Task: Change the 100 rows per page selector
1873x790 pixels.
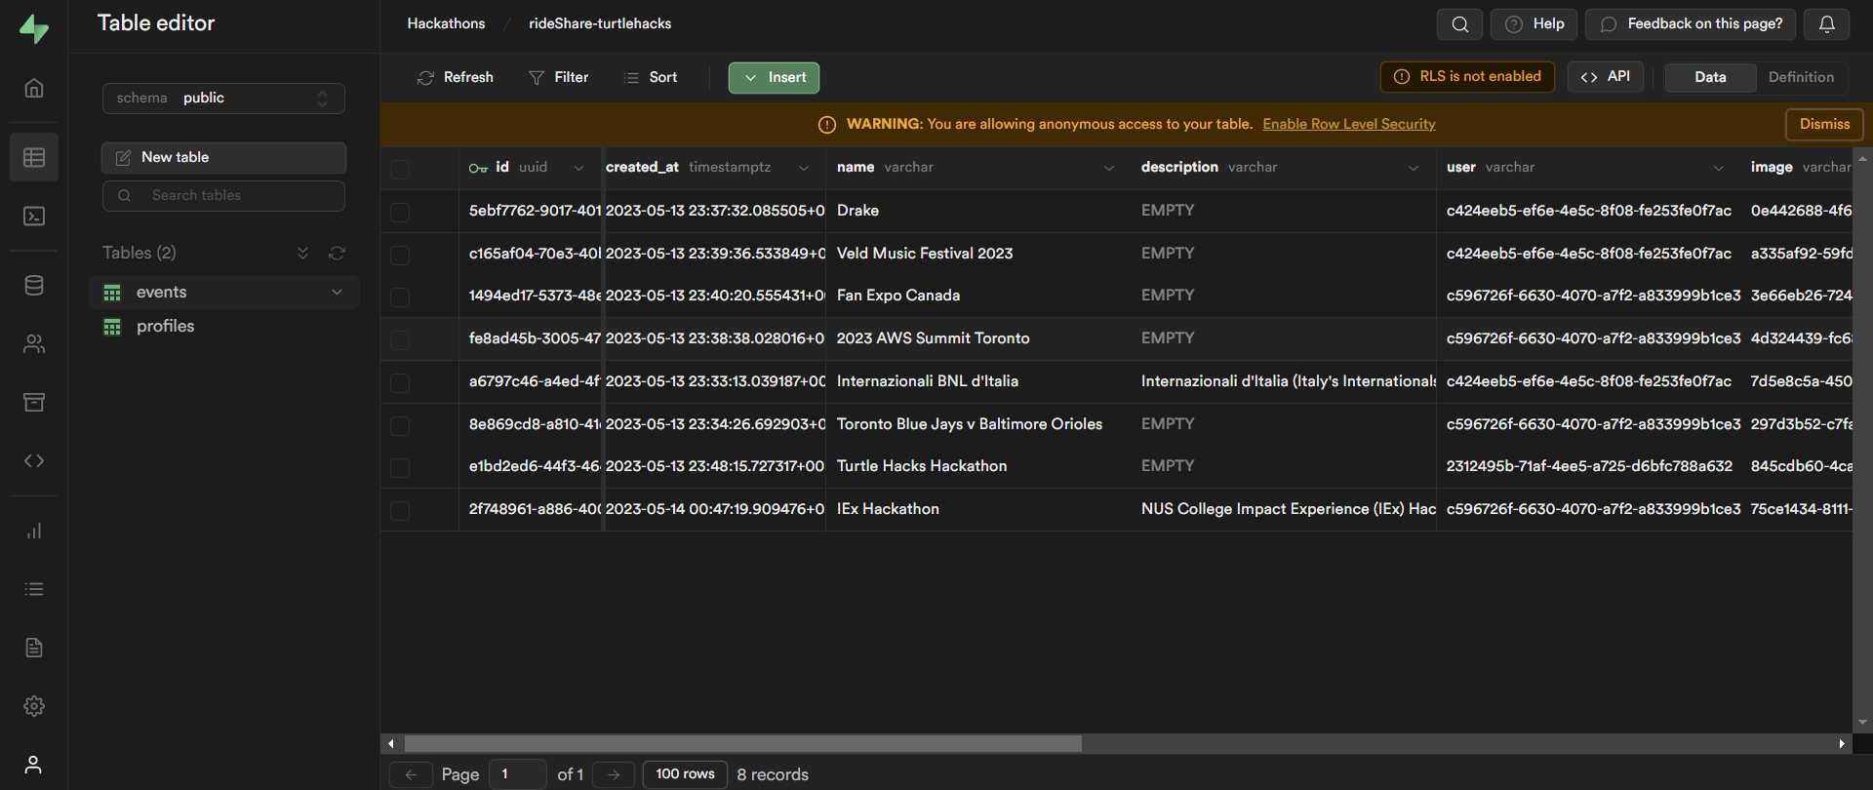Action: point(685,774)
